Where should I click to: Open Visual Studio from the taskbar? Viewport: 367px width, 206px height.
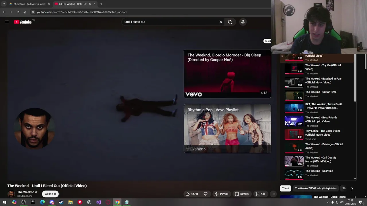[x=99, y=202]
